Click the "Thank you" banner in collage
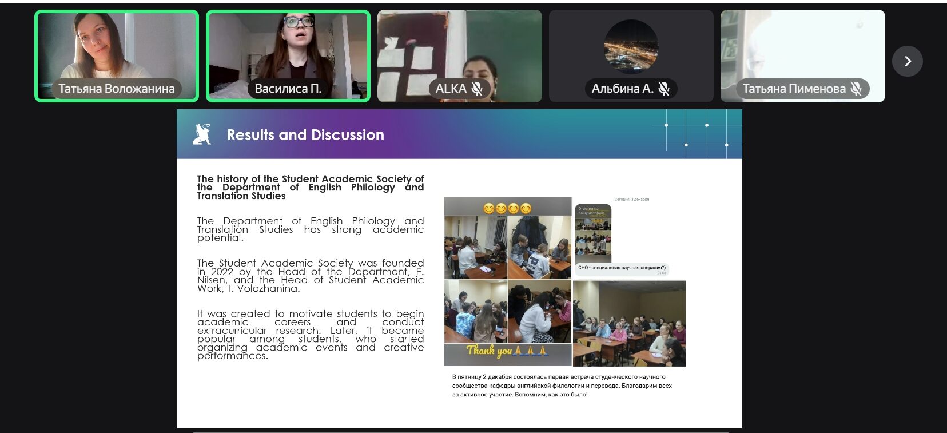The height and width of the screenshot is (433, 947). [x=507, y=351]
